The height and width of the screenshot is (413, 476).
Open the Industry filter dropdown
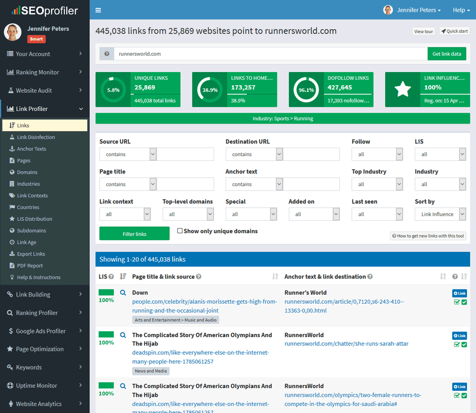tap(440, 184)
